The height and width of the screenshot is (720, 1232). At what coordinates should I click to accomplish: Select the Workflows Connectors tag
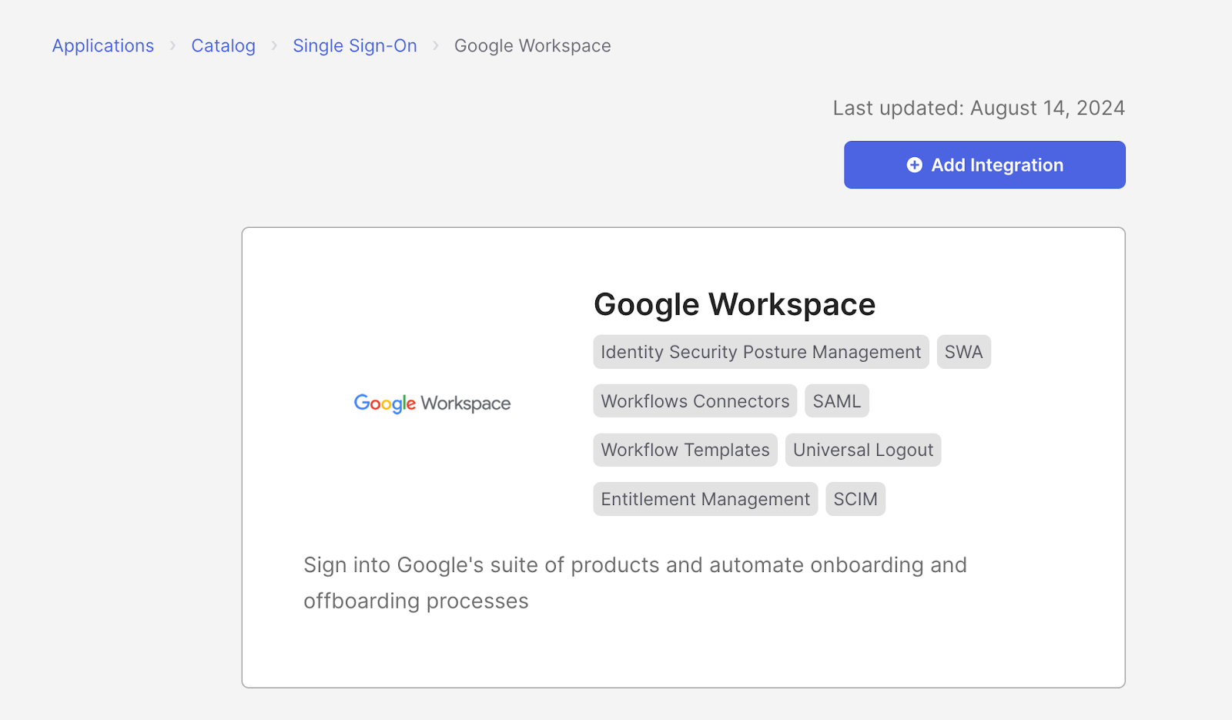click(694, 400)
